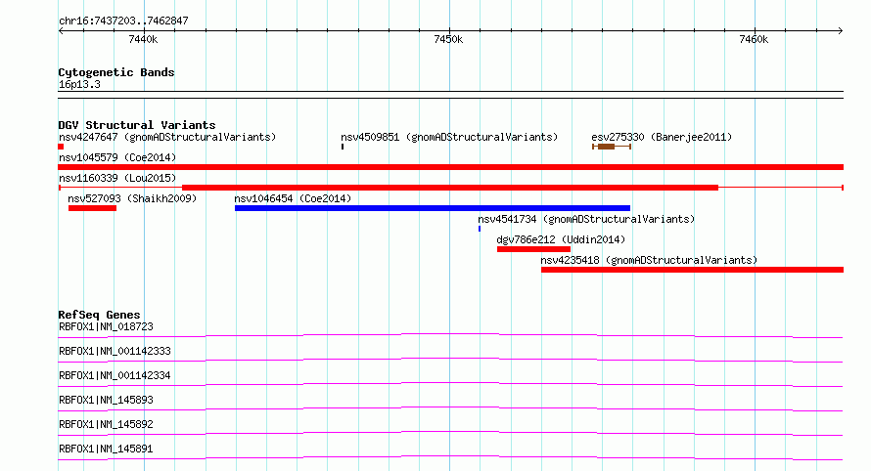871x471 pixels.
Task: Click the 7460k ruler label
Action: [x=754, y=39]
